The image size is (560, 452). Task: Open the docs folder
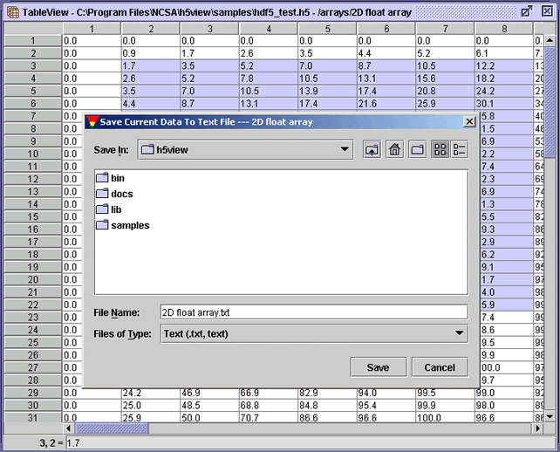pyautogui.click(x=114, y=194)
